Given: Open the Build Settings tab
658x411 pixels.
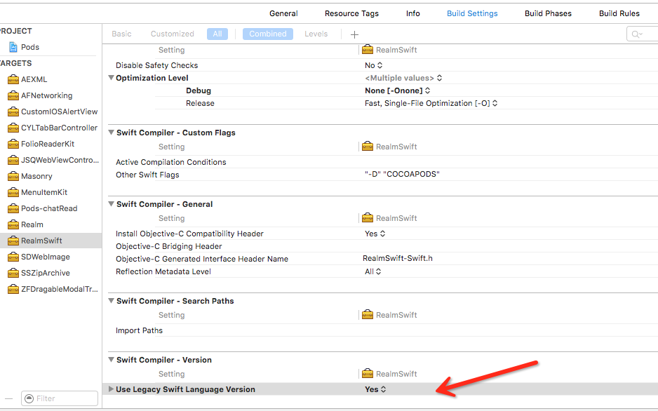Looking at the screenshot, I should tap(472, 13).
